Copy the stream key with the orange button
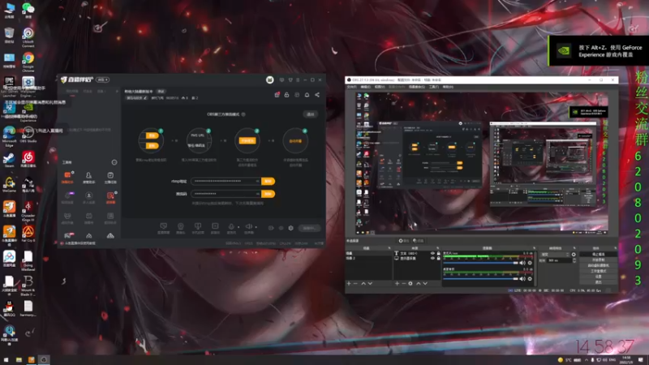The width and height of the screenshot is (649, 365). 269,194
